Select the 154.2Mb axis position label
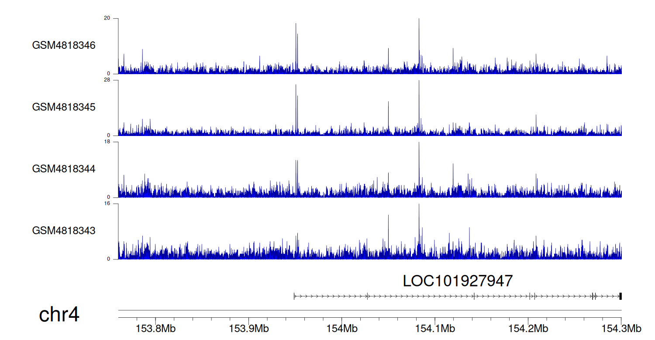 (528, 328)
